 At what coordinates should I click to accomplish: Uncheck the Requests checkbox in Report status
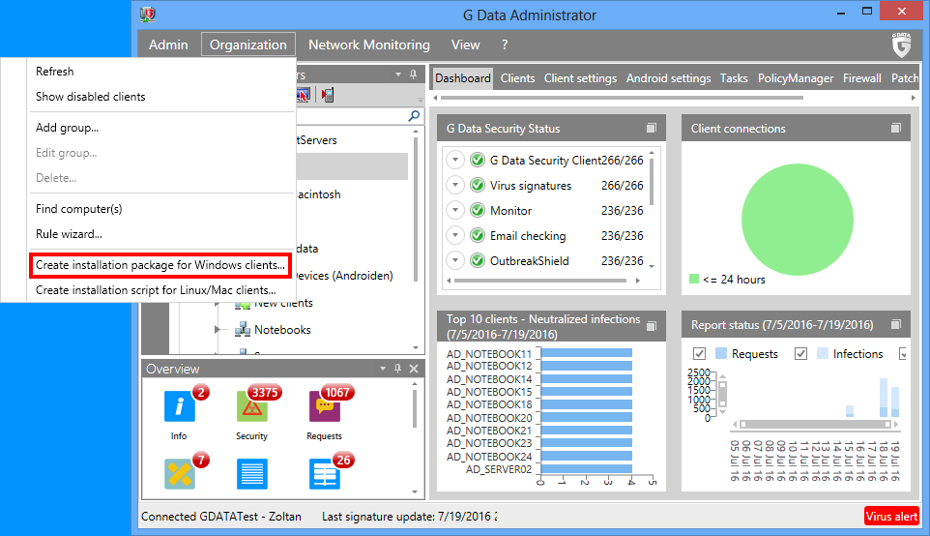[699, 354]
